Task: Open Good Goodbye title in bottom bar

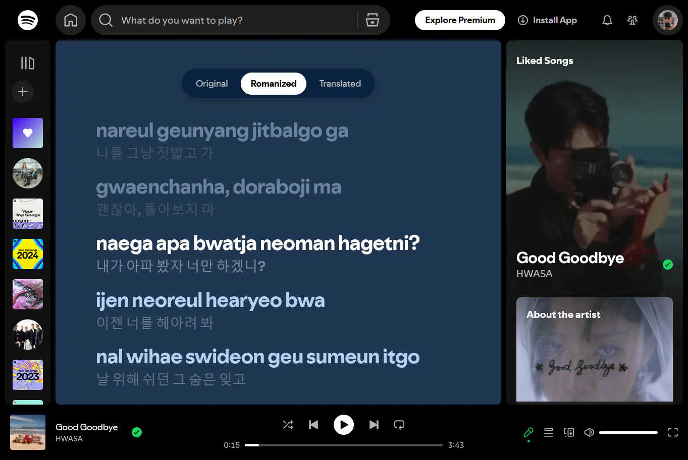Action: (x=87, y=427)
